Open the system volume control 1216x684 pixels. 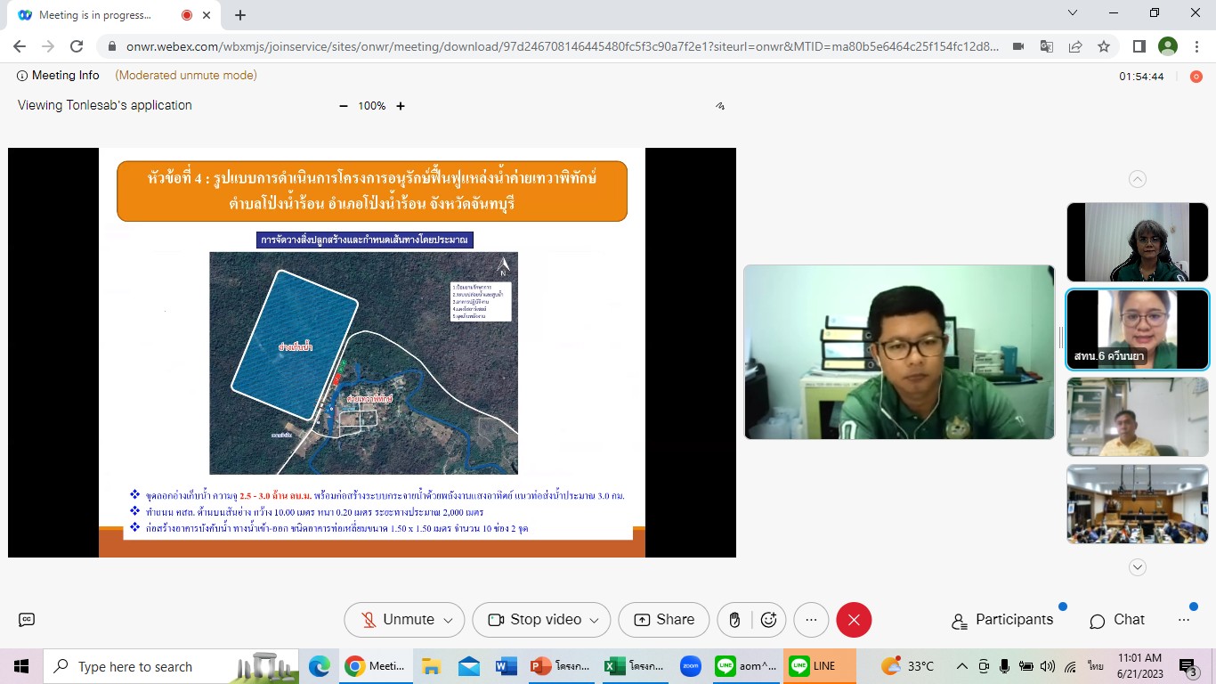[x=1048, y=666]
